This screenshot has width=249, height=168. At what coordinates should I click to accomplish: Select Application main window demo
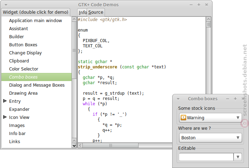click(x=36, y=21)
